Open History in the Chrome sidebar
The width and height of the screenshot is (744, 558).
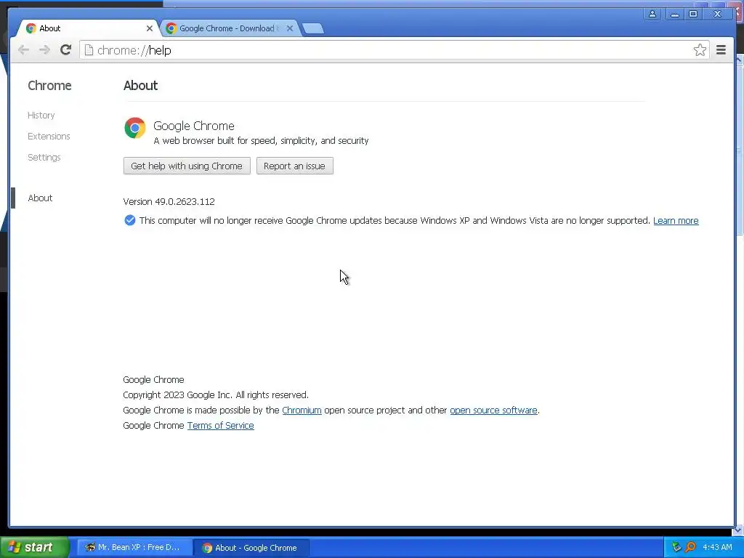(x=41, y=116)
